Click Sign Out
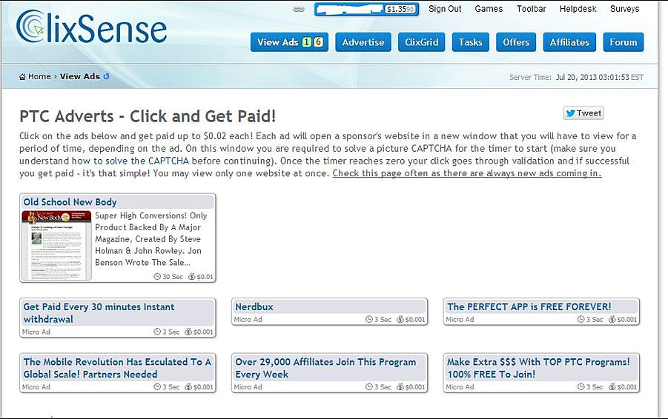668x419 pixels. [445, 8]
